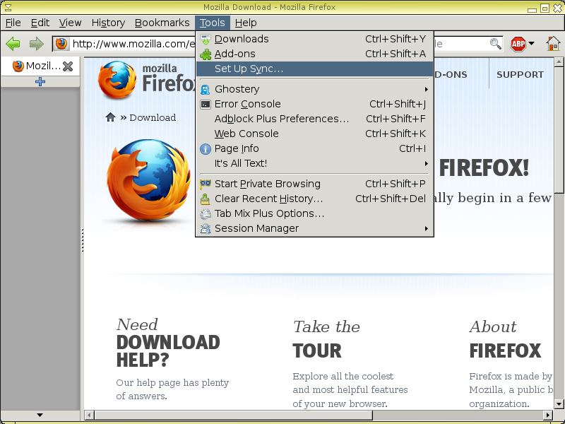565x424 pixels.
Task: Select the Mozil... tab
Action: [40, 66]
